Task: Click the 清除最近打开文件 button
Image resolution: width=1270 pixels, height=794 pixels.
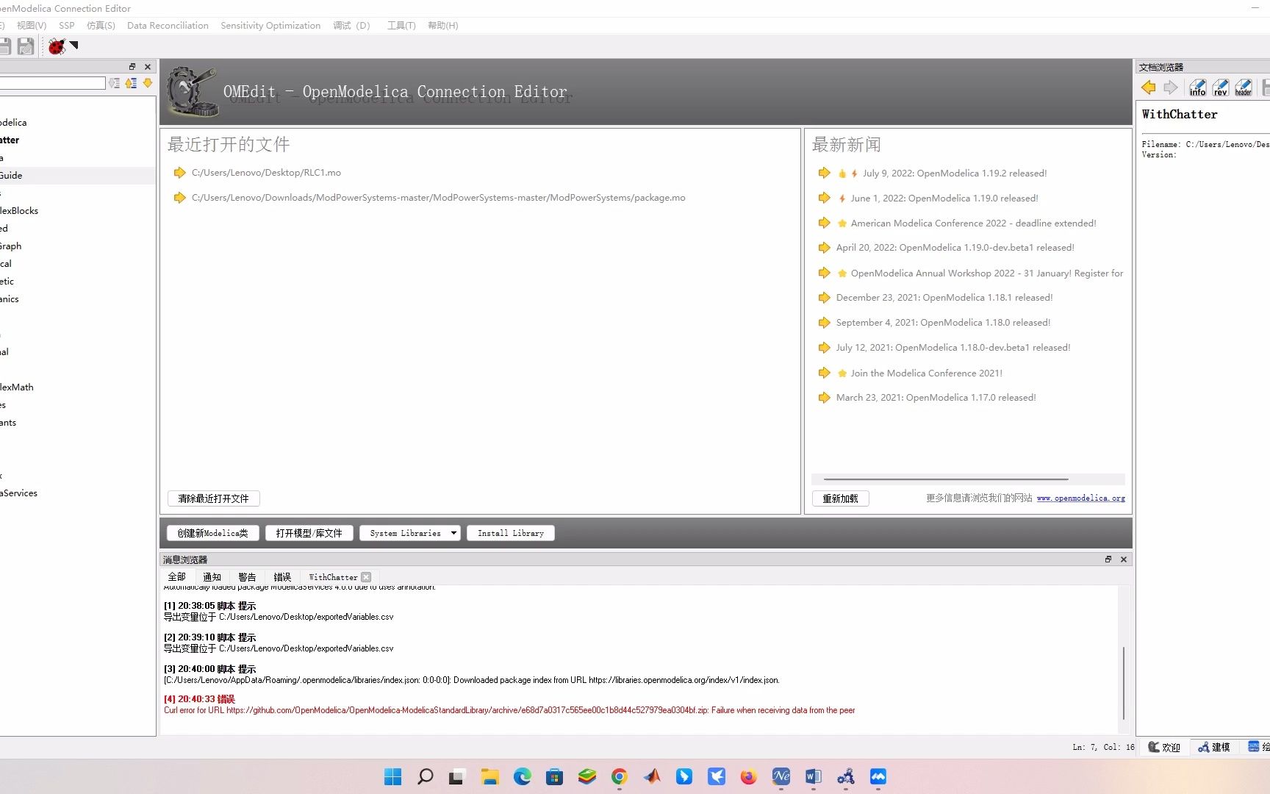Action: tap(214, 498)
